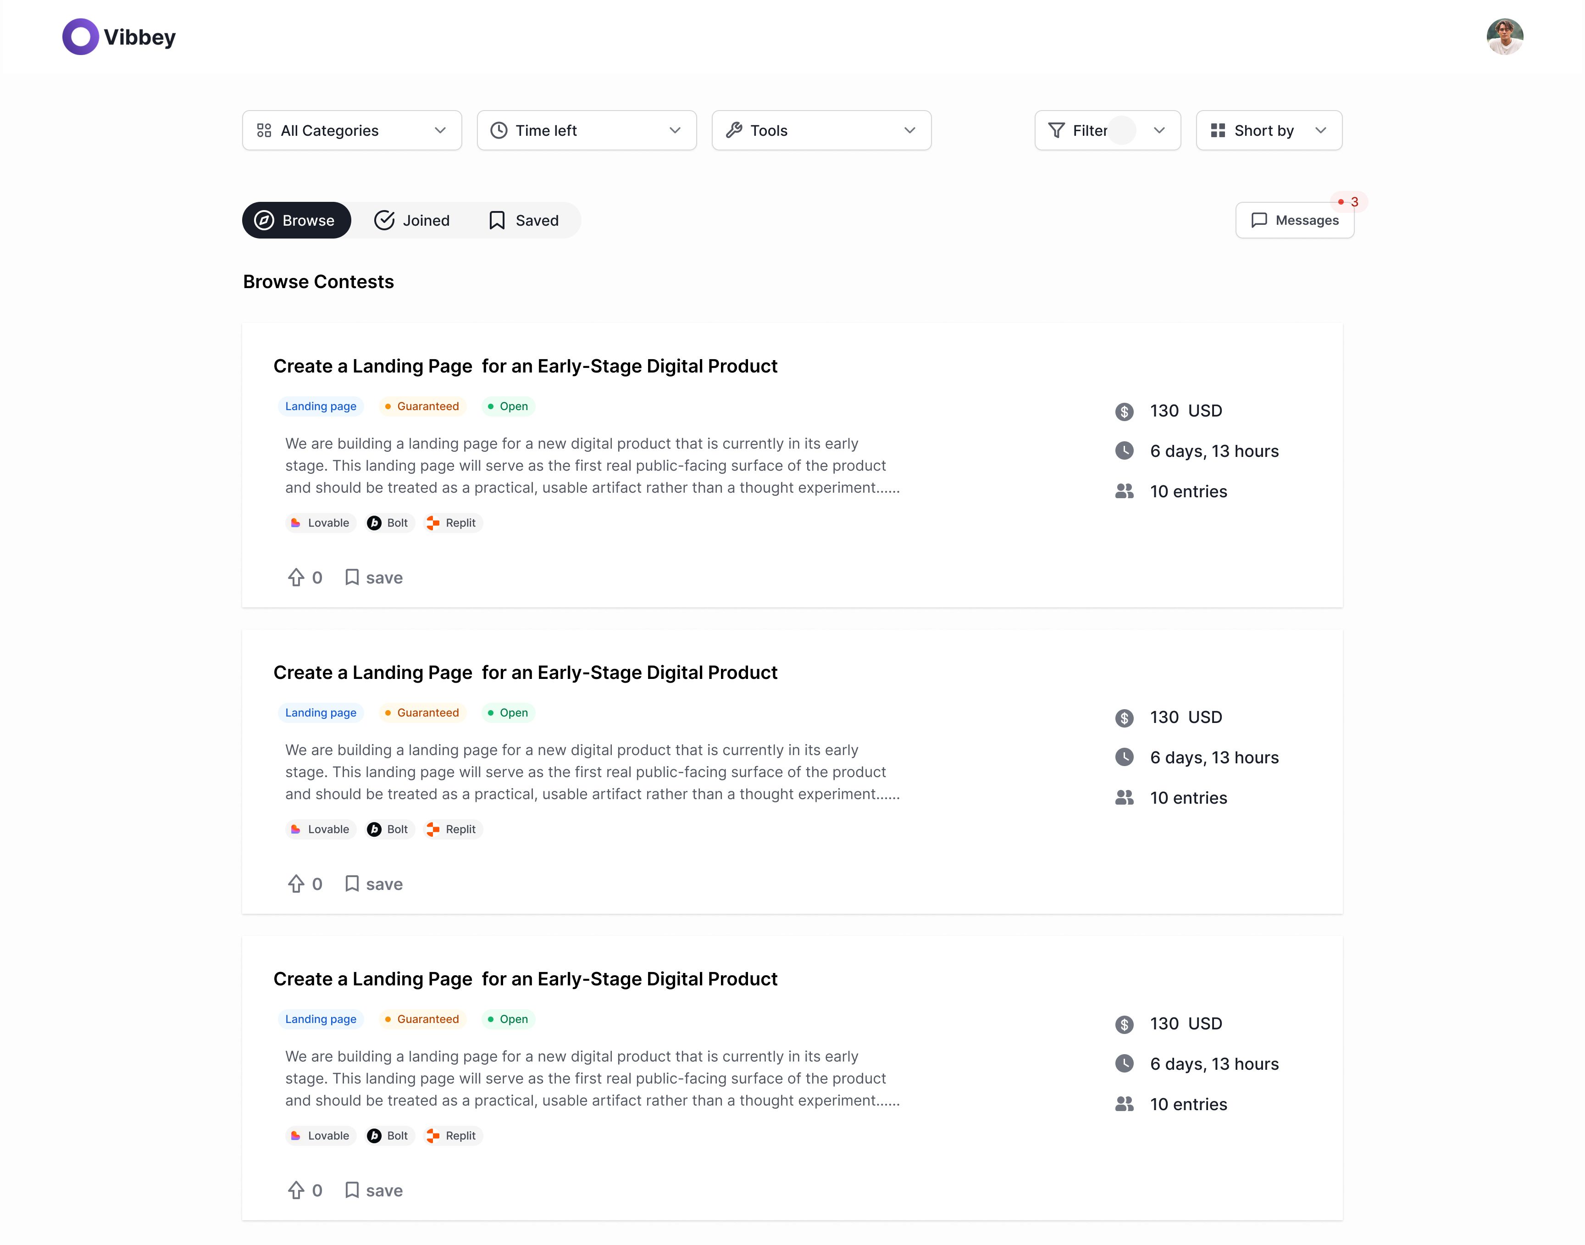1585x1245 pixels.
Task: Toggle the Filter control
Action: [1107, 130]
